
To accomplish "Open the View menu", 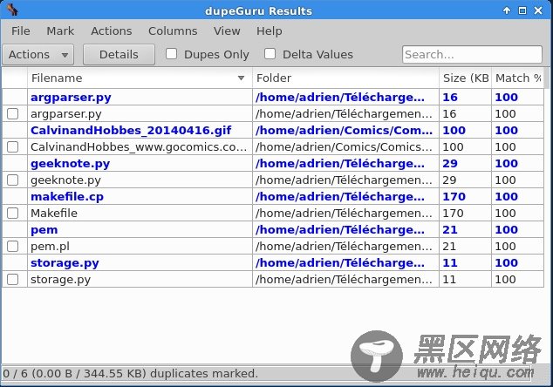I will click(x=227, y=31).
